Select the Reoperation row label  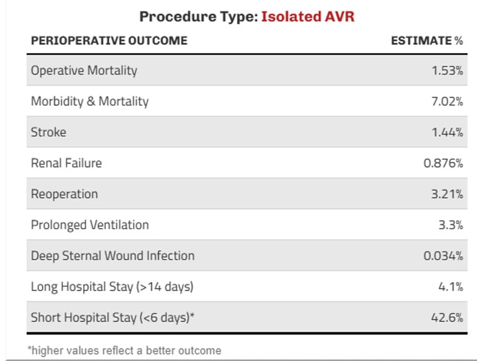(64, 194)
